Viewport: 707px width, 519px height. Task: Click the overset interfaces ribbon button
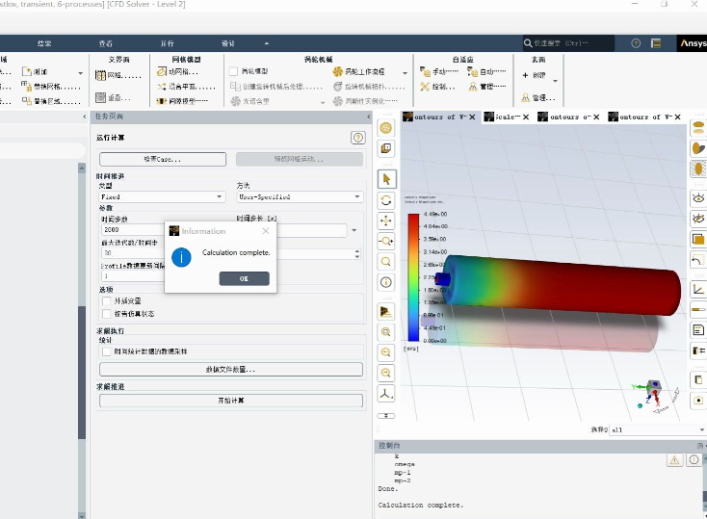113,97
